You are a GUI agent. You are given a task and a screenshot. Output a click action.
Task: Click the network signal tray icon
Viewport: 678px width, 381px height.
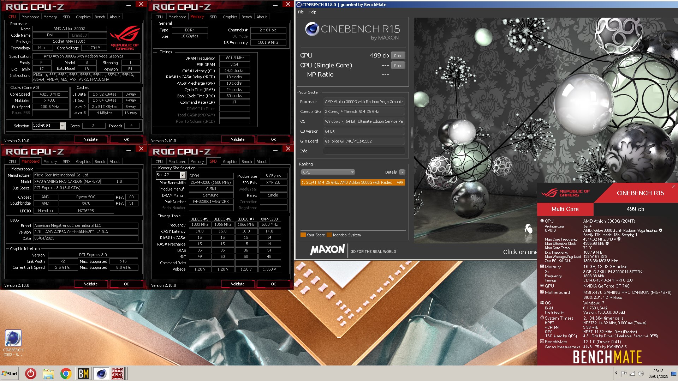pyautogui.click(x=632, y=373)
